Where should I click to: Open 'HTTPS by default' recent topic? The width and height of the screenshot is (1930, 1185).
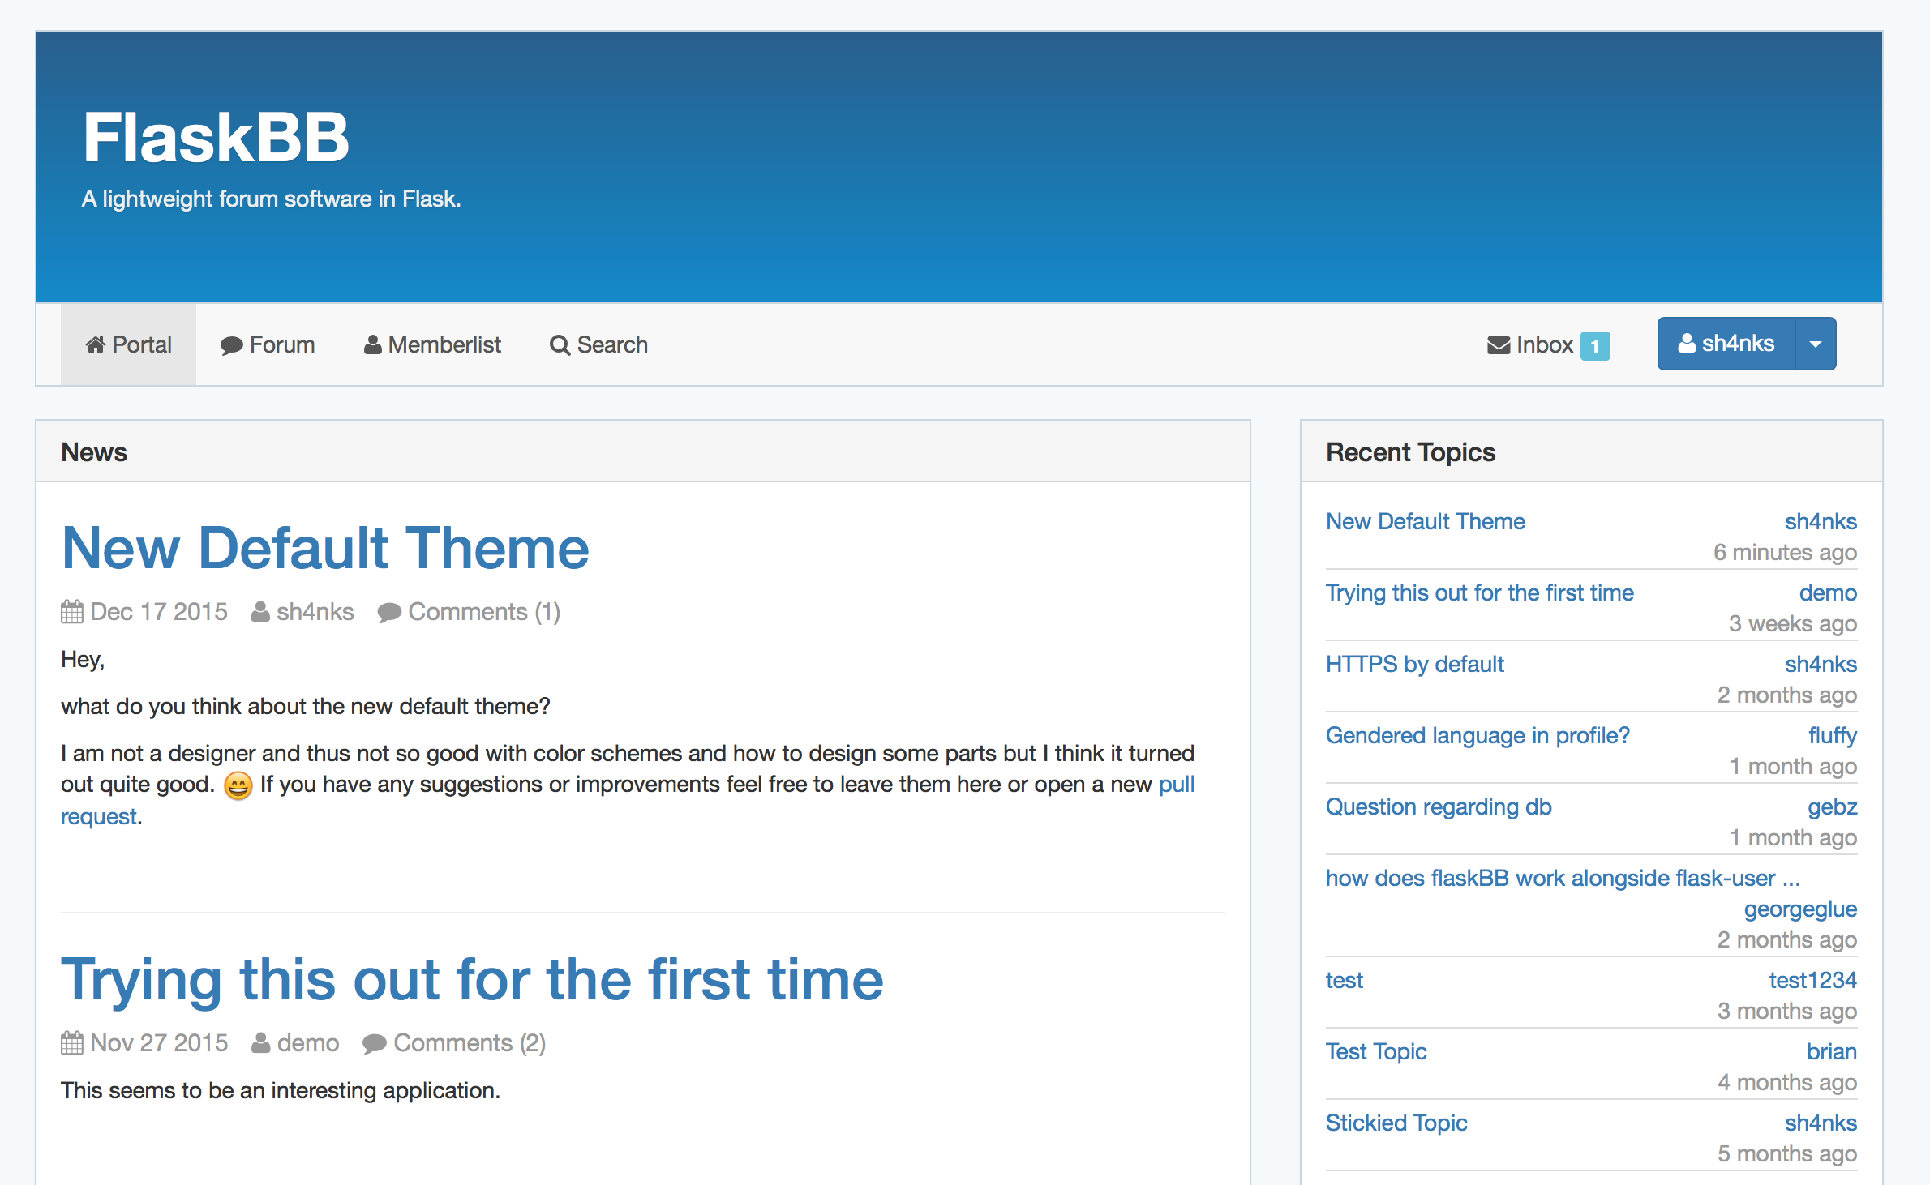pyautogui.click(x=1414, y=665)
